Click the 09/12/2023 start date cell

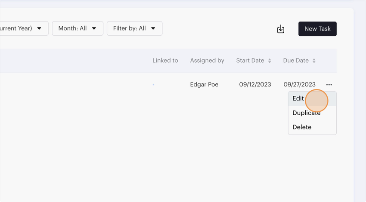pos(255,85)
